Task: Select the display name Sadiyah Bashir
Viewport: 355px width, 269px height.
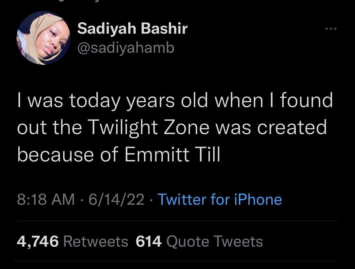Action: click(x=133, y=28)
